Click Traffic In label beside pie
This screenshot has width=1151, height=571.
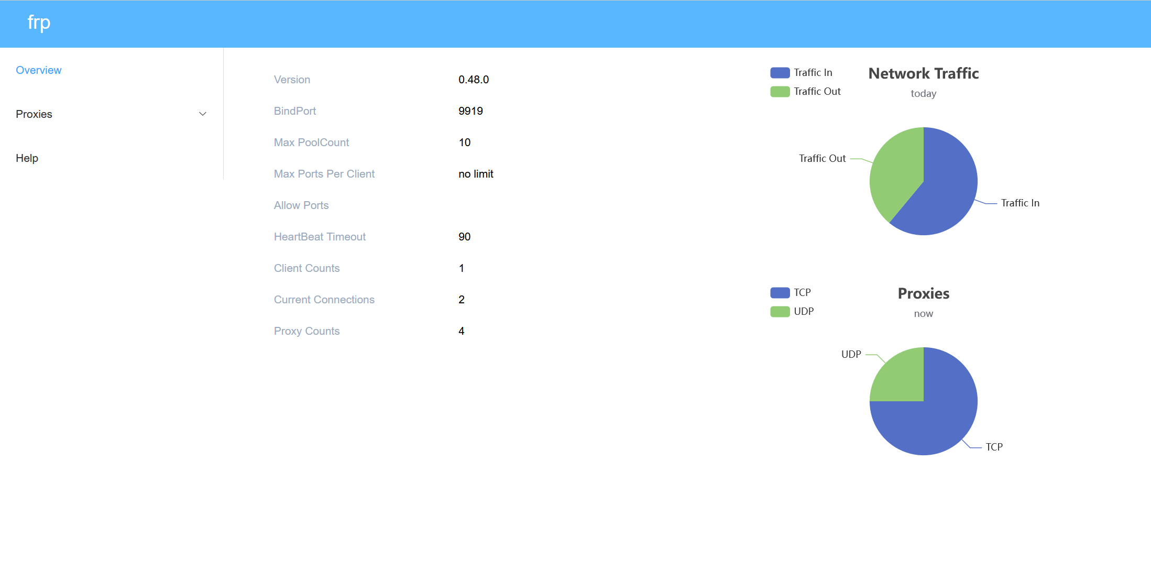click(1020, 203)
